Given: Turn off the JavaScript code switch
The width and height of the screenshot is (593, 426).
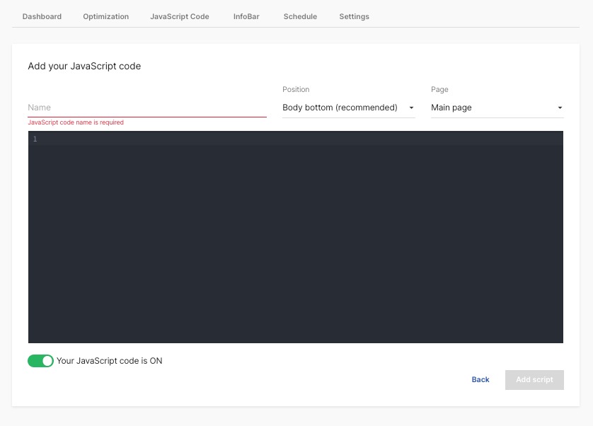Looking at the screenshot, I should pyautogui.click(x=40, y=360).
